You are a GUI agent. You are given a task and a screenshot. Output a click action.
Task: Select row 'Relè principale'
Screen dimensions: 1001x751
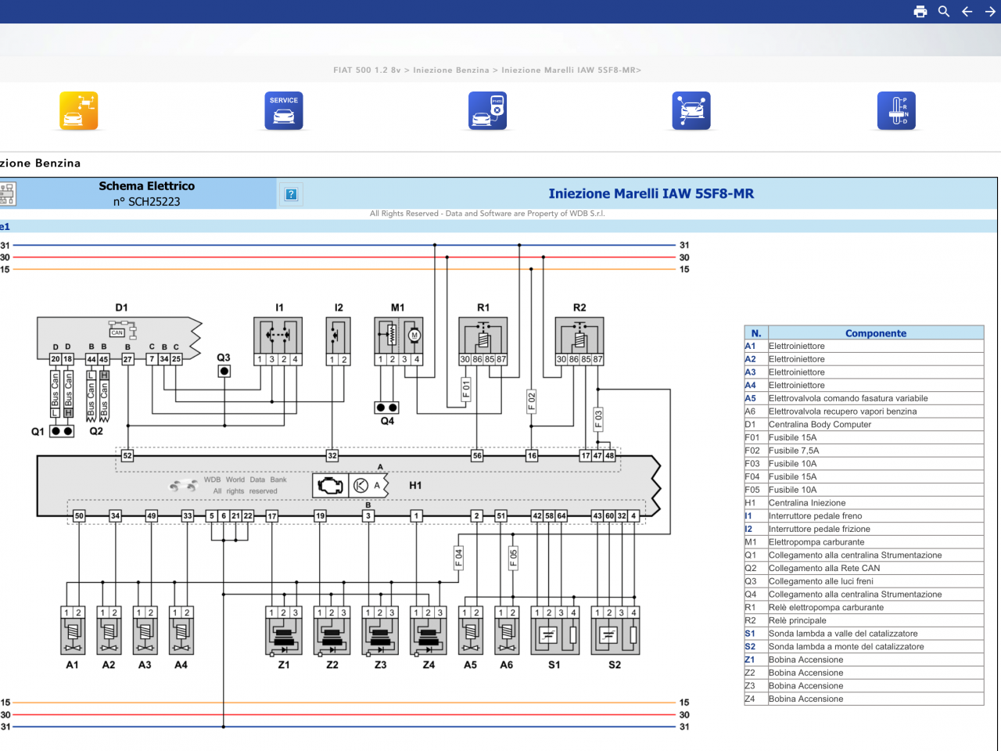pos(864,620)
